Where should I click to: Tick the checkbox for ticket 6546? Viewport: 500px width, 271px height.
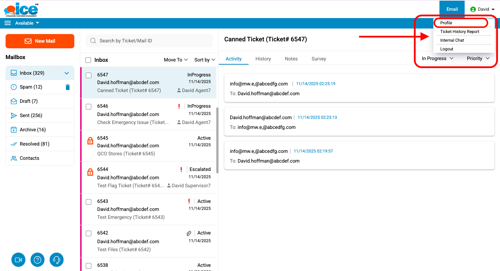pyautogui.click(x=89, y=107)
